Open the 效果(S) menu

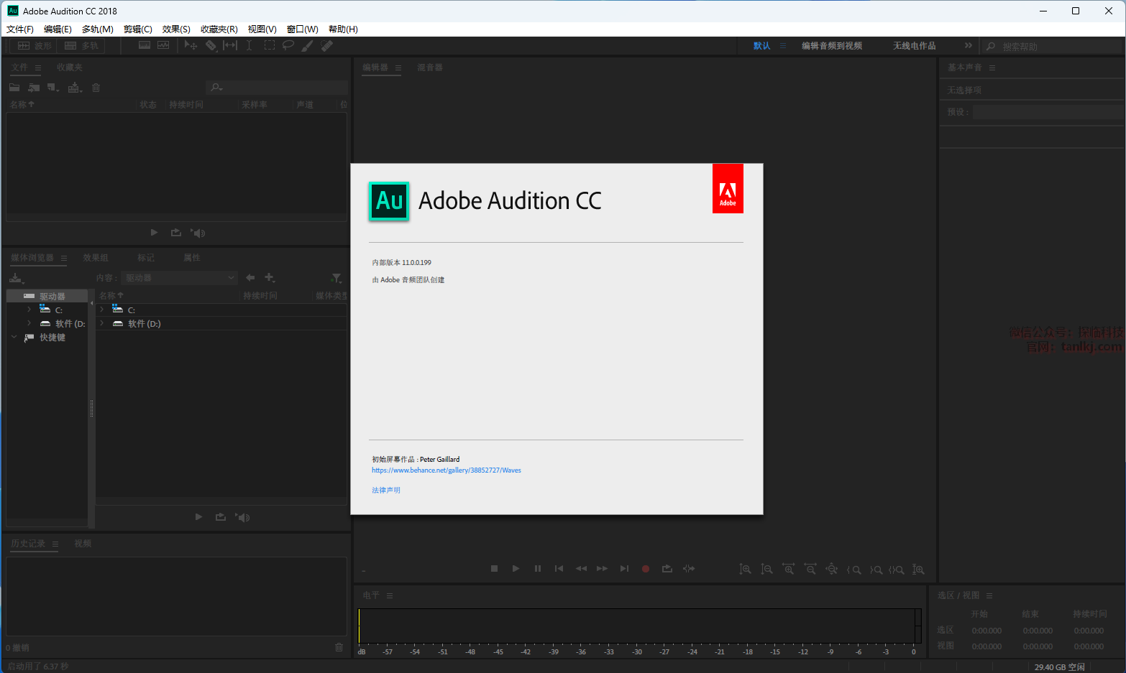[x=176, y=29]
